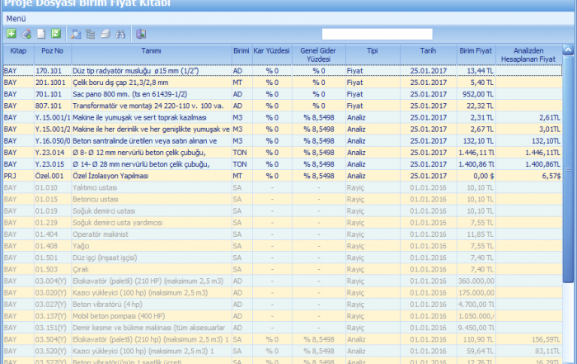Click the eraser delete icon in toolbar

(x=26, y=34)
